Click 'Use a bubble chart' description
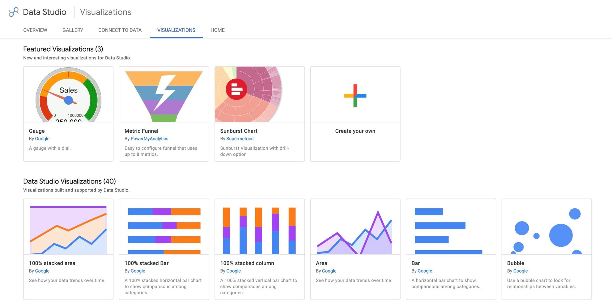 click(x=541, y=283)
